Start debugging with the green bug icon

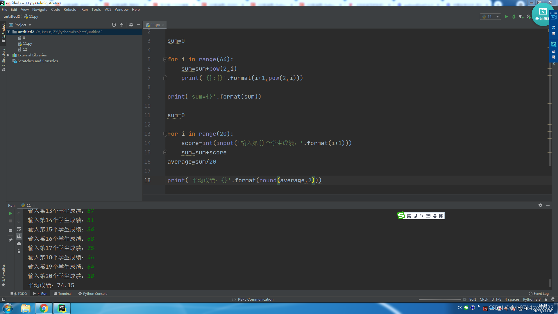(514, 17)
